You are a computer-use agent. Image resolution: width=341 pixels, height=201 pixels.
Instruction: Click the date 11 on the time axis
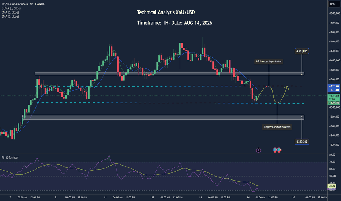click(105, 197)
